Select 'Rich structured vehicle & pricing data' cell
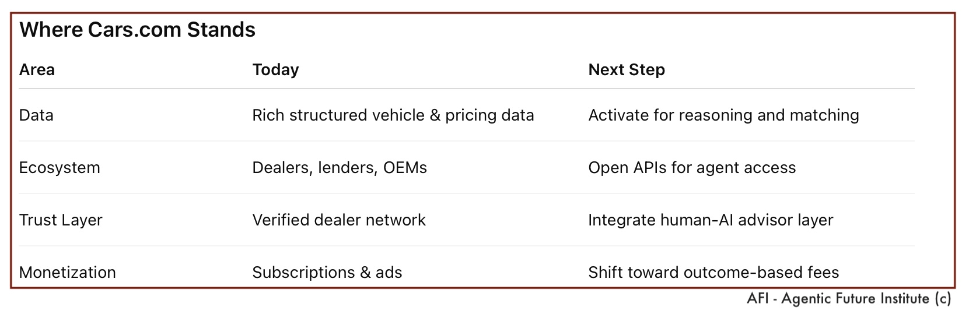 click(x=393, y=115)
